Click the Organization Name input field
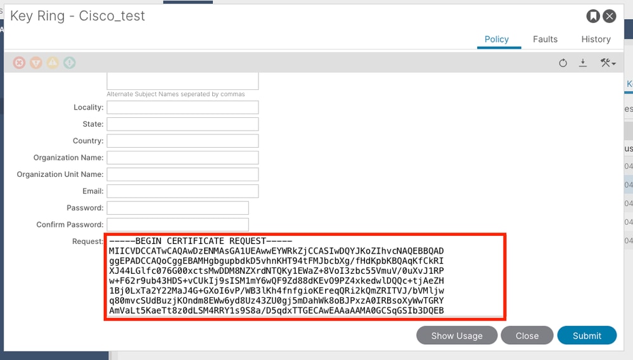This screenshot has height=360, width=633. 182,158
